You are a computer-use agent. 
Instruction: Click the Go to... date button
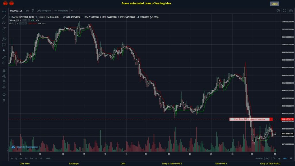tap(50, 159)
